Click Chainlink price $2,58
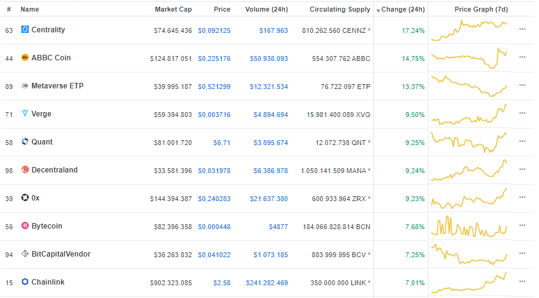This screenshot has height=298, width=539. pyautogui.click(x=222, y=283)
